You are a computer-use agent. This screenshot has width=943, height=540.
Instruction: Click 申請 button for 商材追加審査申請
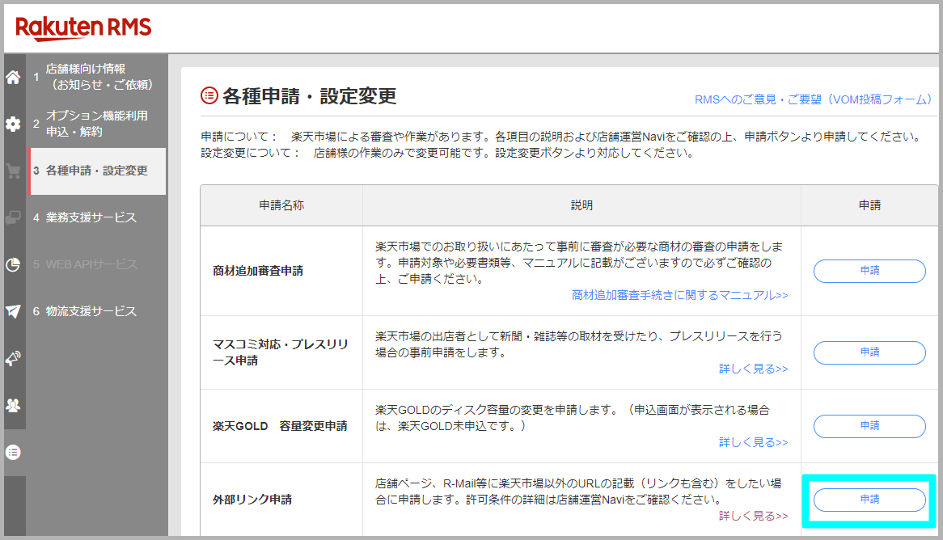pyautogui.click(x=869, y=271)
